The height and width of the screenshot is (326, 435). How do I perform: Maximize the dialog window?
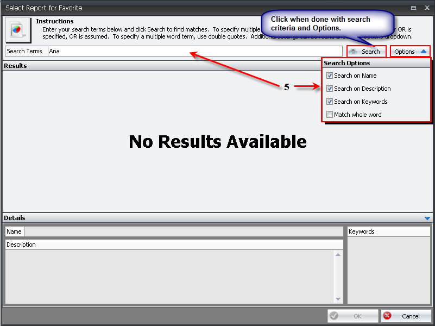pos(414,8)
